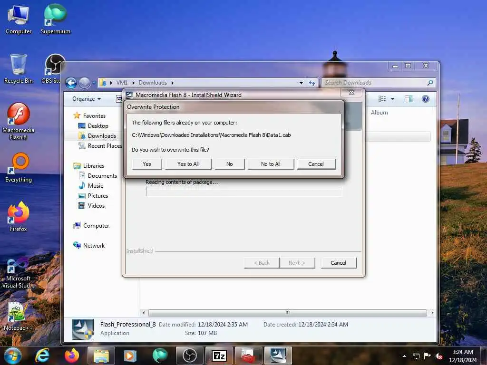Open Supermium from the taskbar
The width and height of the screenshot is (487, 365).
click(x=160, y=355)
